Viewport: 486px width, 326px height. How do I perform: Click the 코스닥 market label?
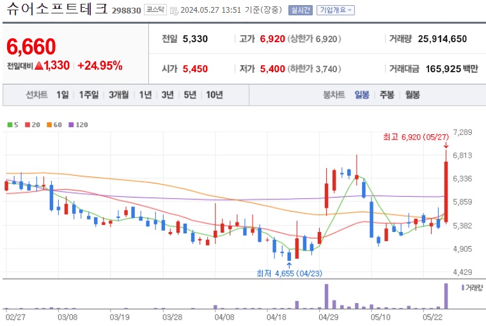coord(155,10)
